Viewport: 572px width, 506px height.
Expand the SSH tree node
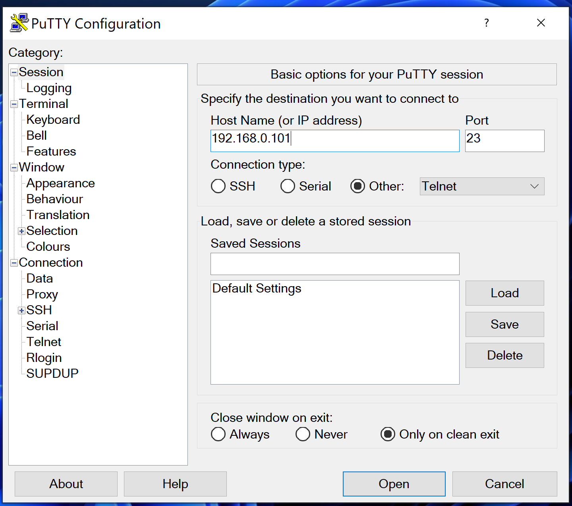[x=22, y=310]
